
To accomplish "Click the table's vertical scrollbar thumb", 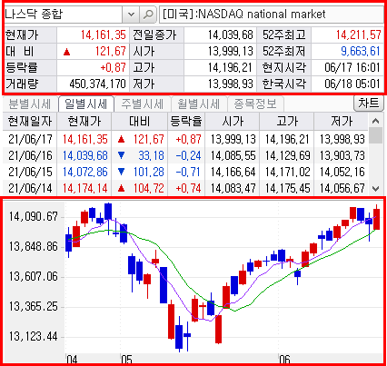I will 376,135.
